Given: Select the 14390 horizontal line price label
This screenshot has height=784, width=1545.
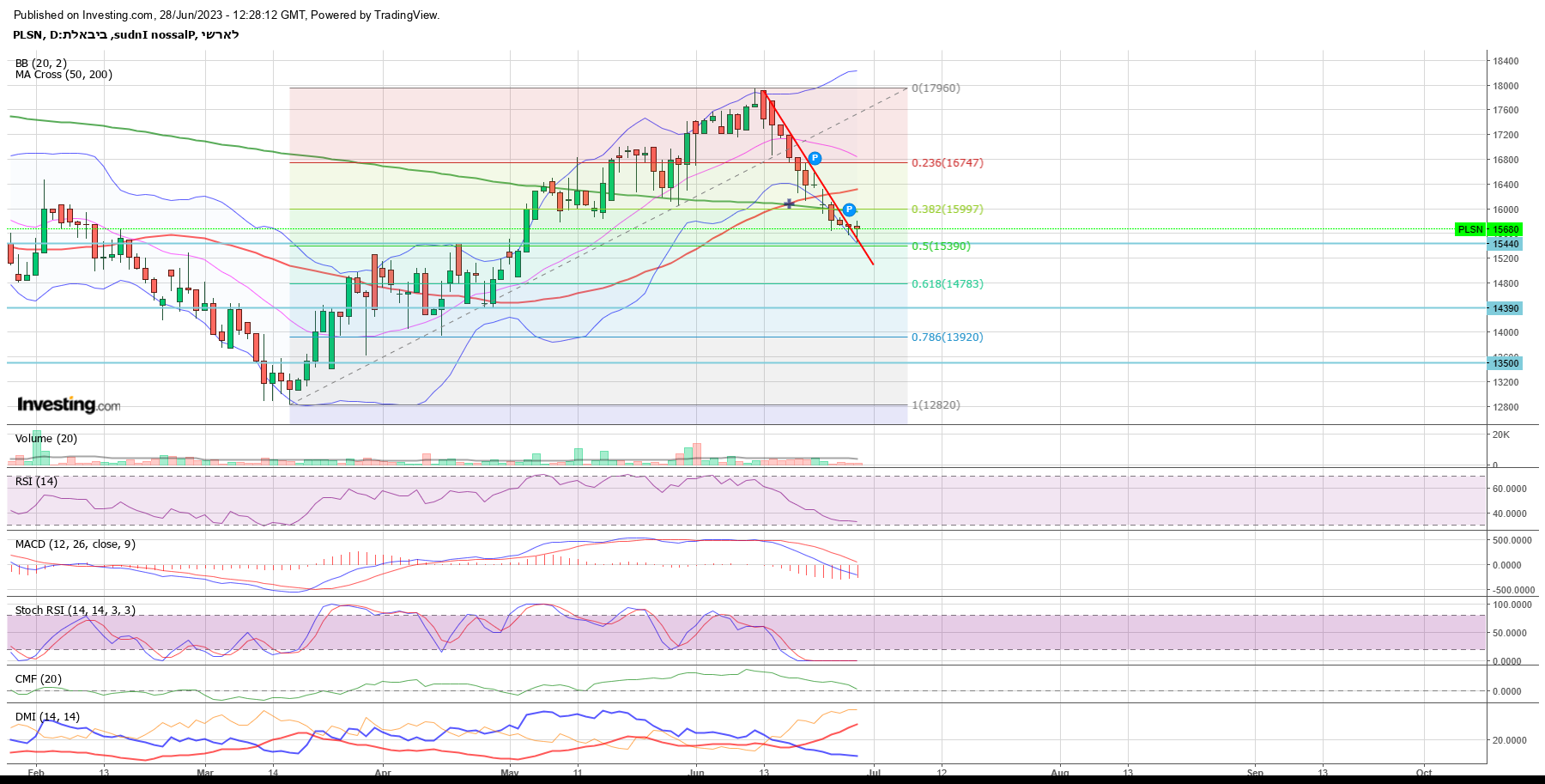Looking at the screenshot, I should (1506, 308).
